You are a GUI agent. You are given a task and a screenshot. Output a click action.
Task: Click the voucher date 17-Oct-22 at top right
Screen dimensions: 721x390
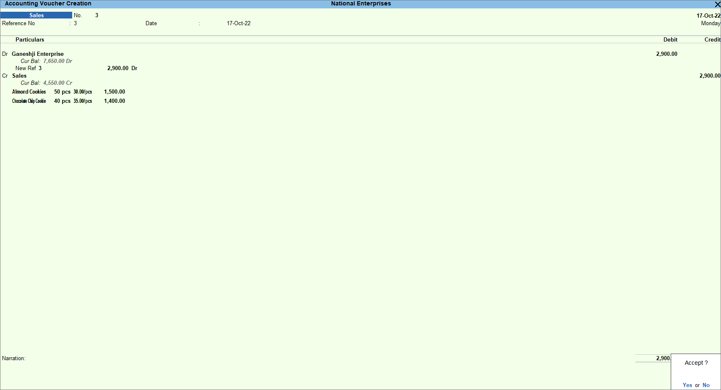click(x=708, y=16)
